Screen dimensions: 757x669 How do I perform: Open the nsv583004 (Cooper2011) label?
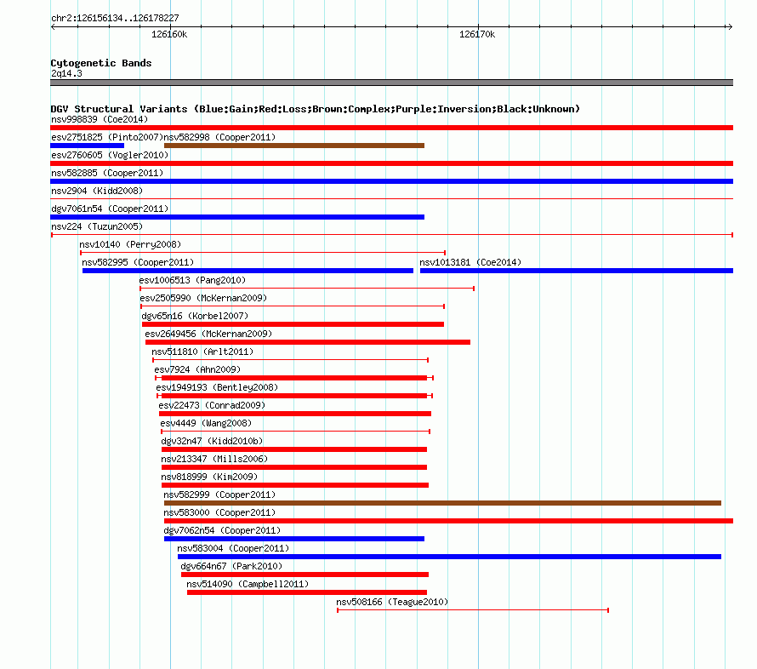pyautogui.click(x=233, y=548)
